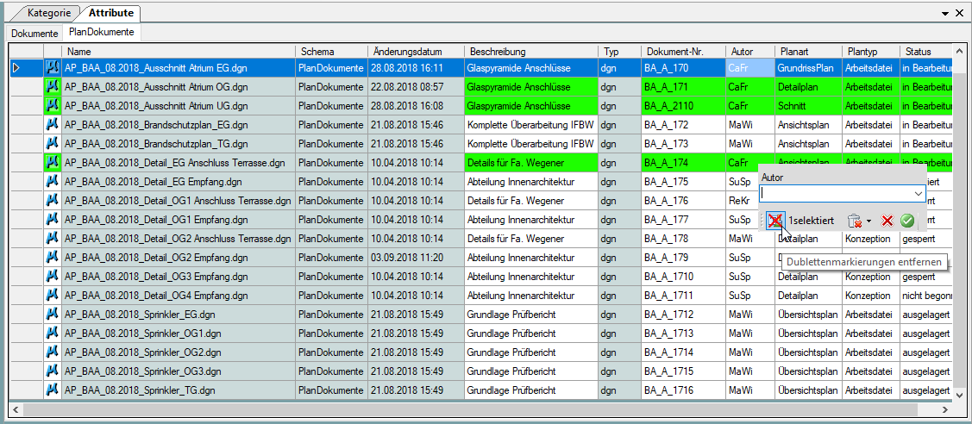Open the Autor combo box dropdown
Screen dimensions: 972x424
tap(919, 194)
